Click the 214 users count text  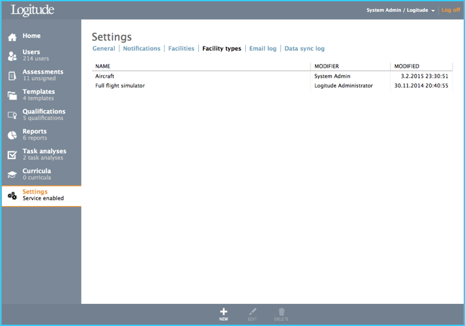tap(36, 59)
